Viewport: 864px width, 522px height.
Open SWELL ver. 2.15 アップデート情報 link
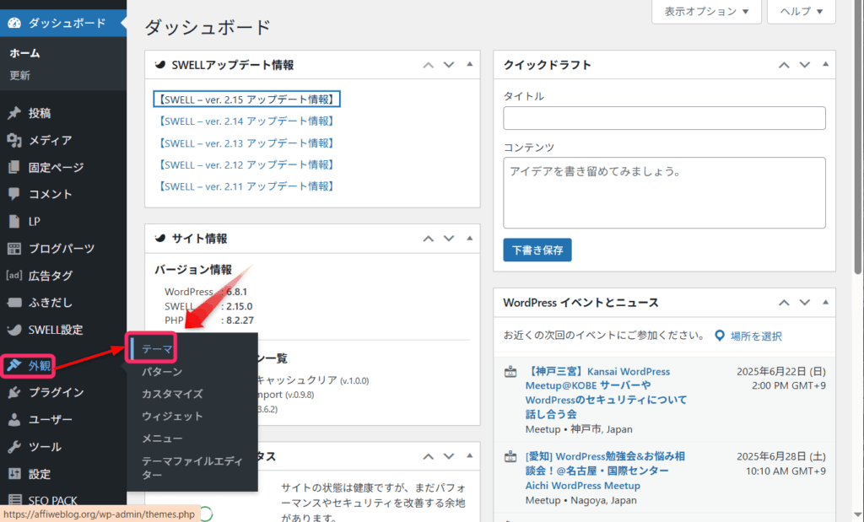pyautogui.click(x=246, y=100)
